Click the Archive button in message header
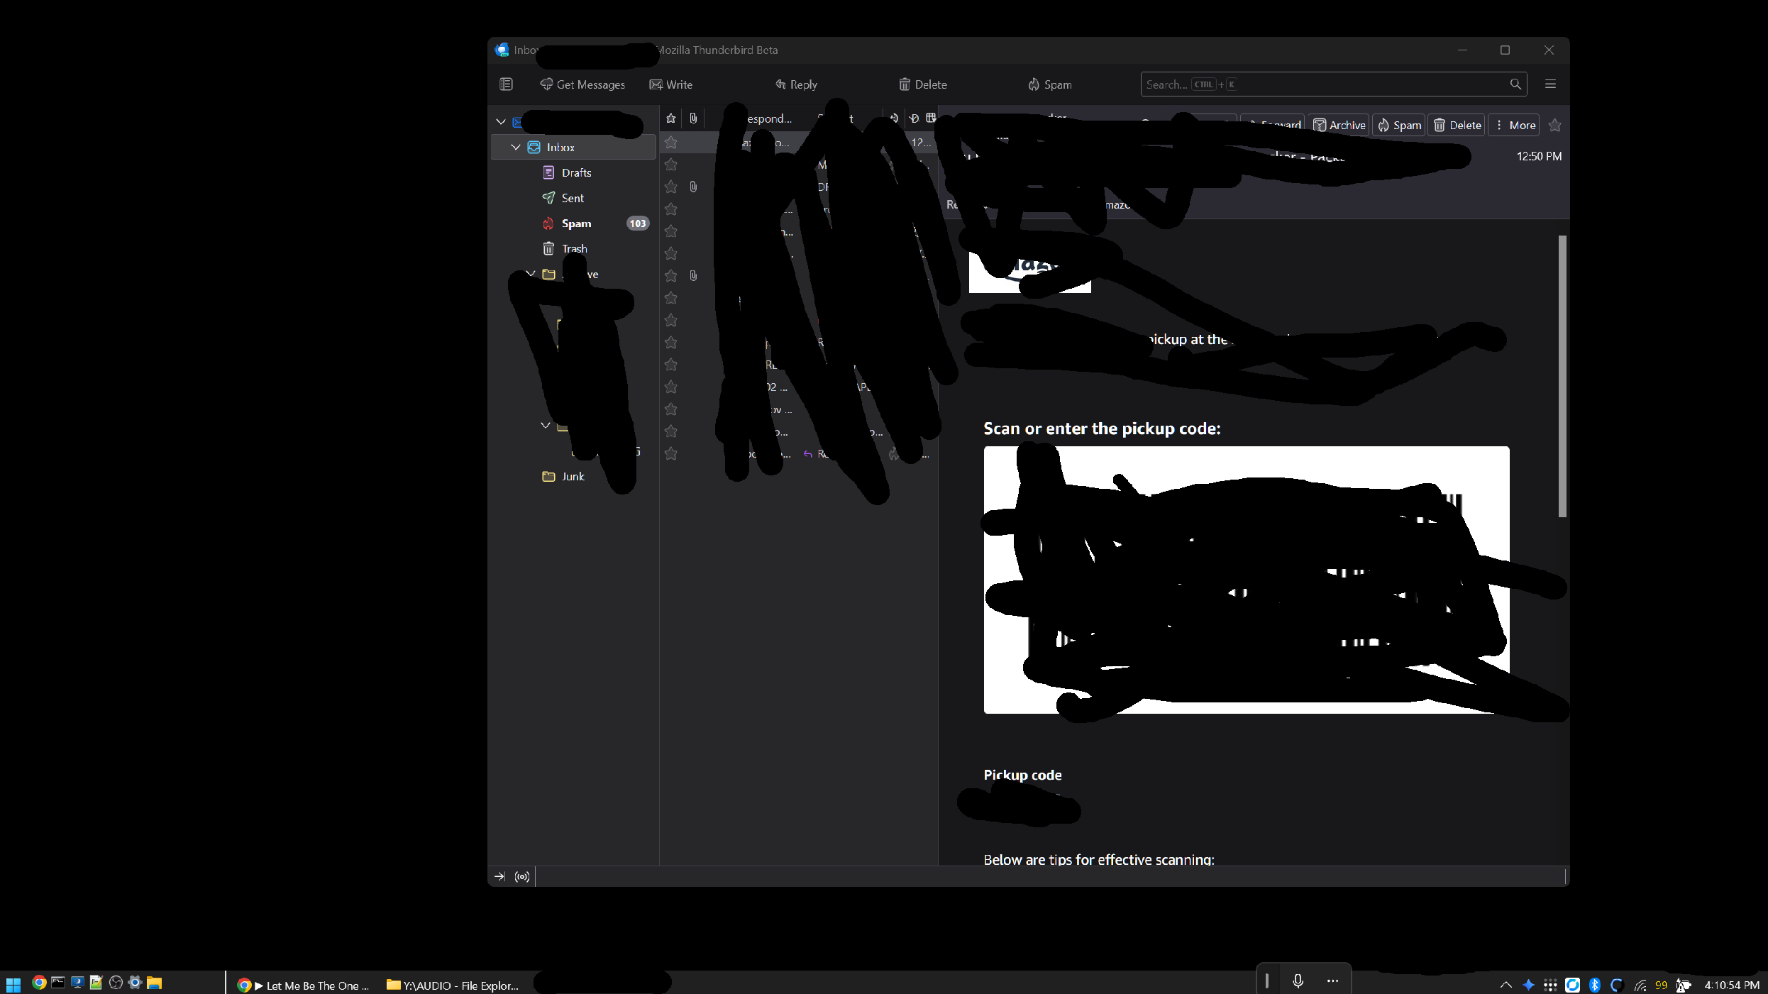1768x994 pixels. (x=1339, y=126)
